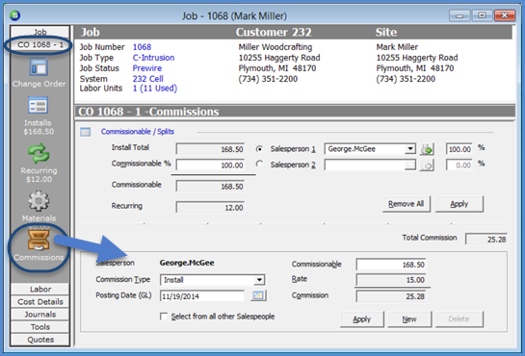Image resolution: width=525 pixels, height=356 pixels.
Task: Open the Labor section tab
Action: tap(40, 290)
